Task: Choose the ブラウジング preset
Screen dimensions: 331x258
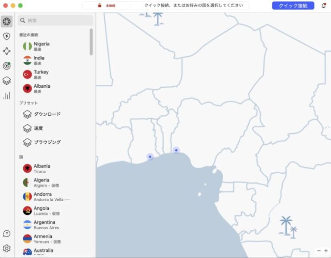Action: 47,142
